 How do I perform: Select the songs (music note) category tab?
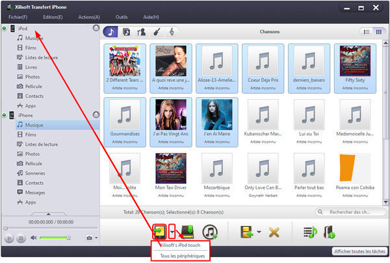tap(110, 32)
